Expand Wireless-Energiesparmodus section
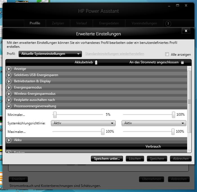Viewport: 197px width, 192px height. [9, 94]
